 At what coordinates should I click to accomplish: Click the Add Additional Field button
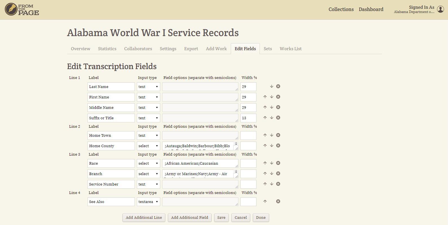pyautogui.click(x=190, y=218)
